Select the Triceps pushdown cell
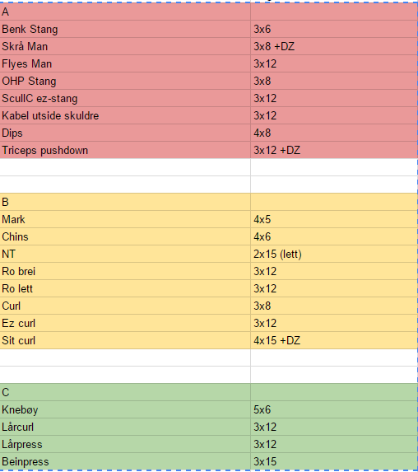The height and width of the screenshot is (472, 418). point(125,150)
